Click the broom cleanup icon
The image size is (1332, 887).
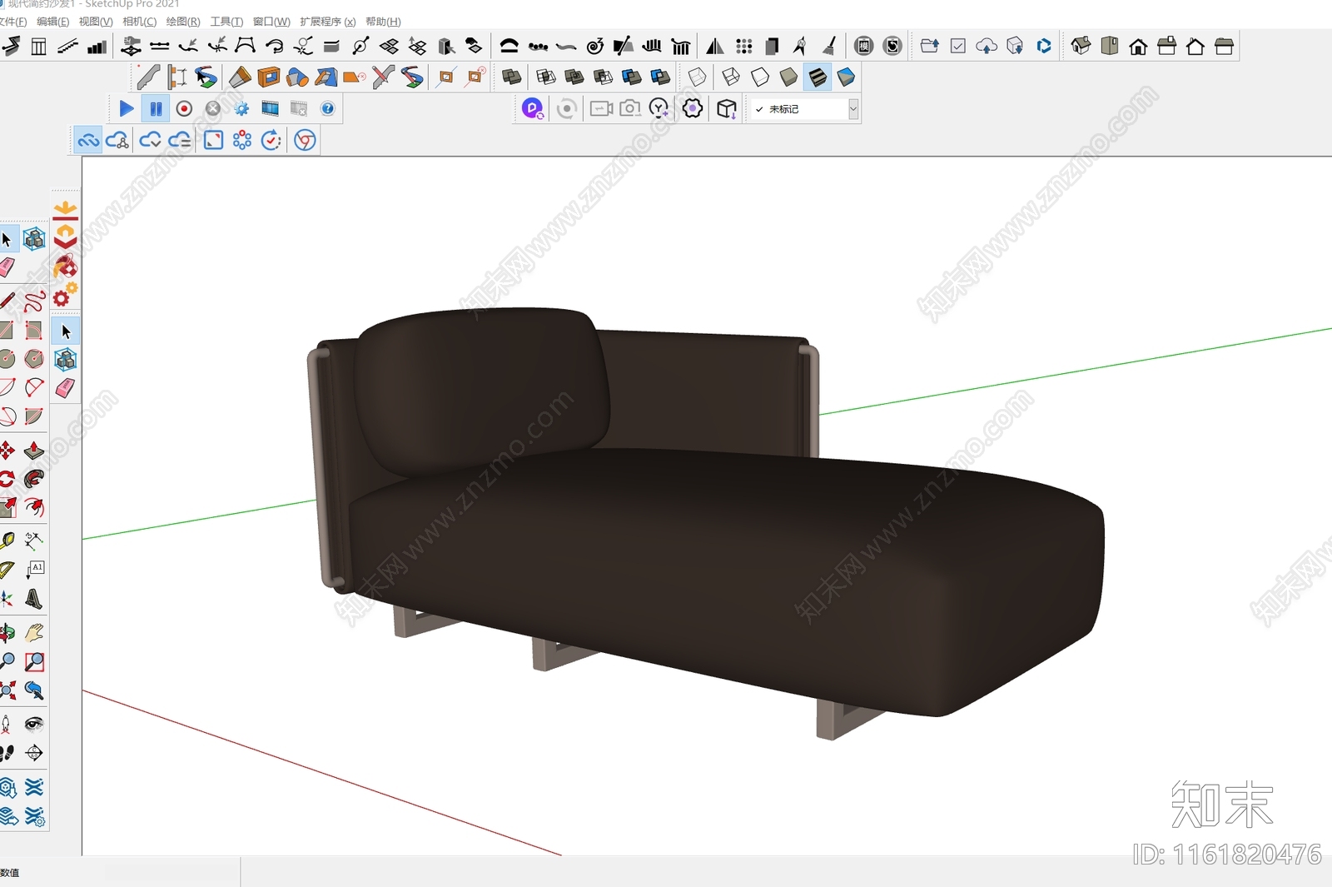click(x=829, y=46)
